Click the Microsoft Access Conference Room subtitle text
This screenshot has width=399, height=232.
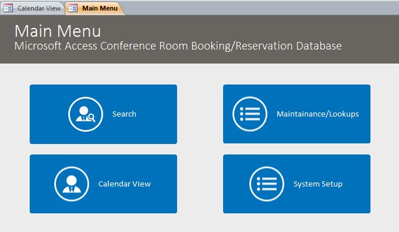click(178, 46)
